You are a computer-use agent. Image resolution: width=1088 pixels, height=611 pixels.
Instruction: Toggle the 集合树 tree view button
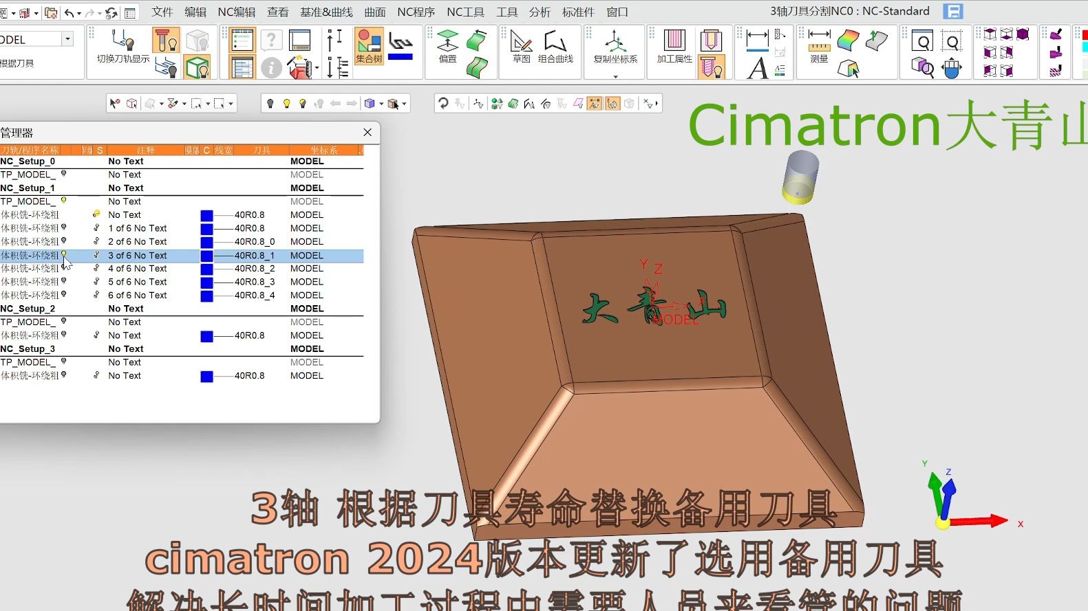[369, 45]
